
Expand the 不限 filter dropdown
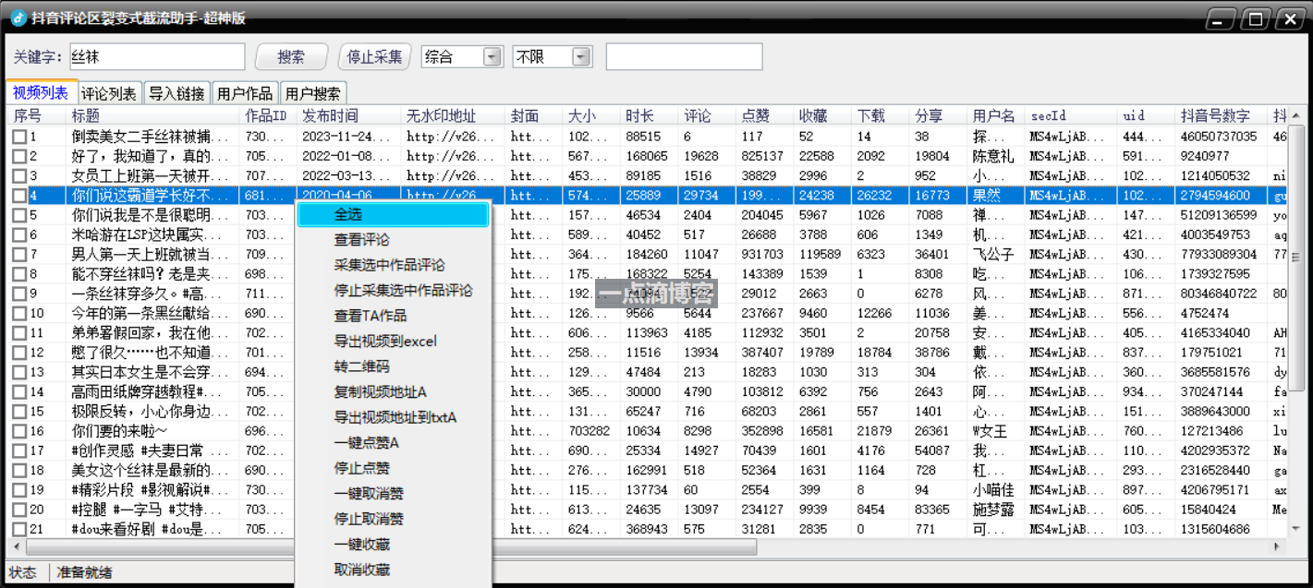[x=581, y=57]
